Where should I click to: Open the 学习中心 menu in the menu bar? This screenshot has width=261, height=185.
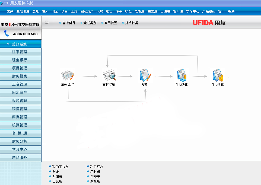193,11
